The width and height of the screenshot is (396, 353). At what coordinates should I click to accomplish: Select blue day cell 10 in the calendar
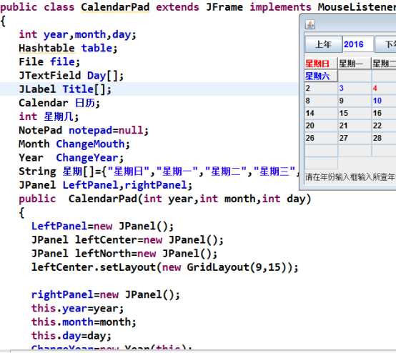384,101
